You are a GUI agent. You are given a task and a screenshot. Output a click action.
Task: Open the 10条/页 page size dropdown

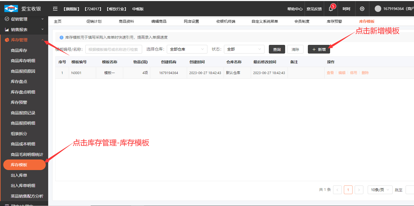tap(380, 190)
